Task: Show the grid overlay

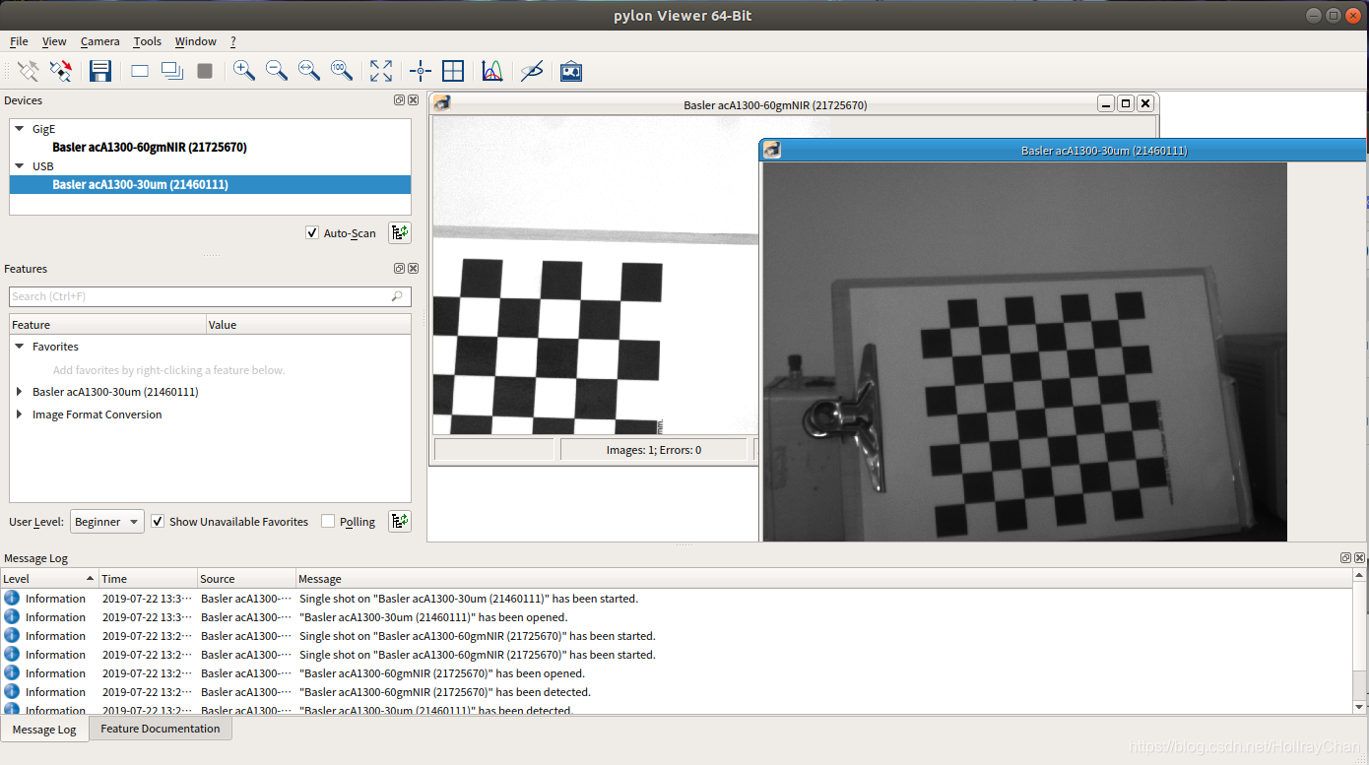Action: [x=453, y=71]
